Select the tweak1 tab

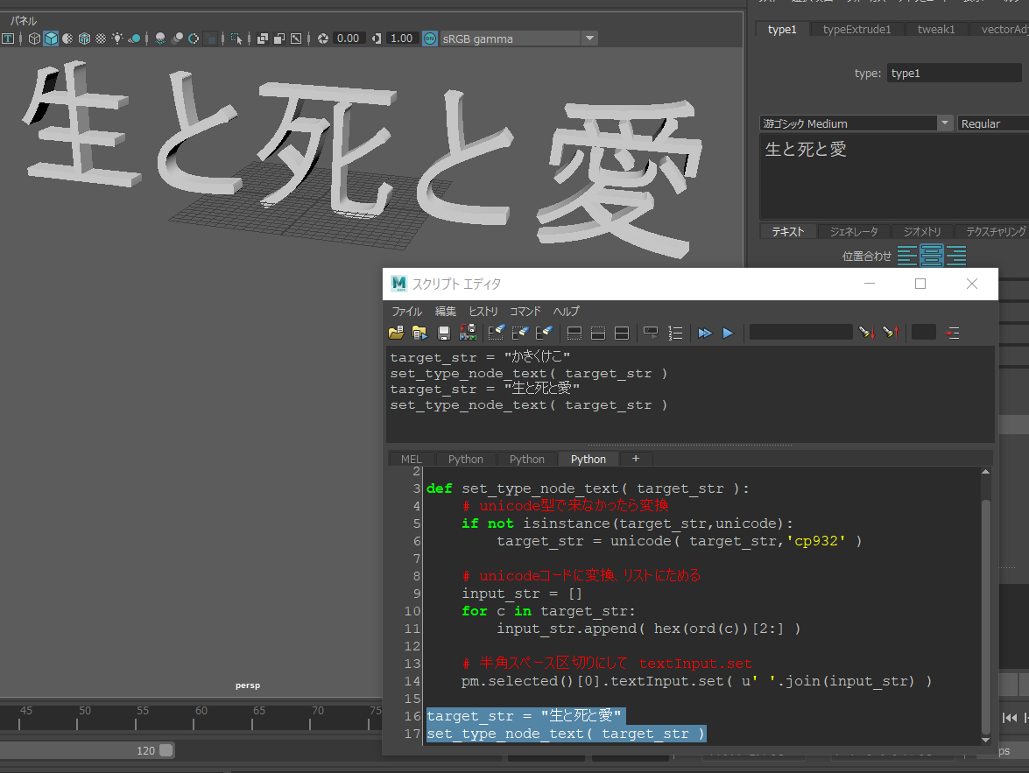point(936,30)
